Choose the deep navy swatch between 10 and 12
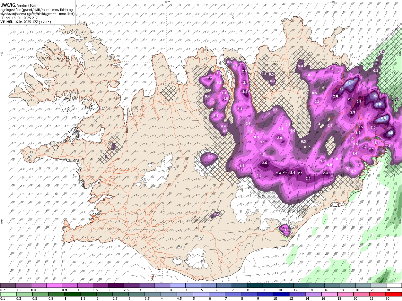402x301 pixels. (281, 294)
